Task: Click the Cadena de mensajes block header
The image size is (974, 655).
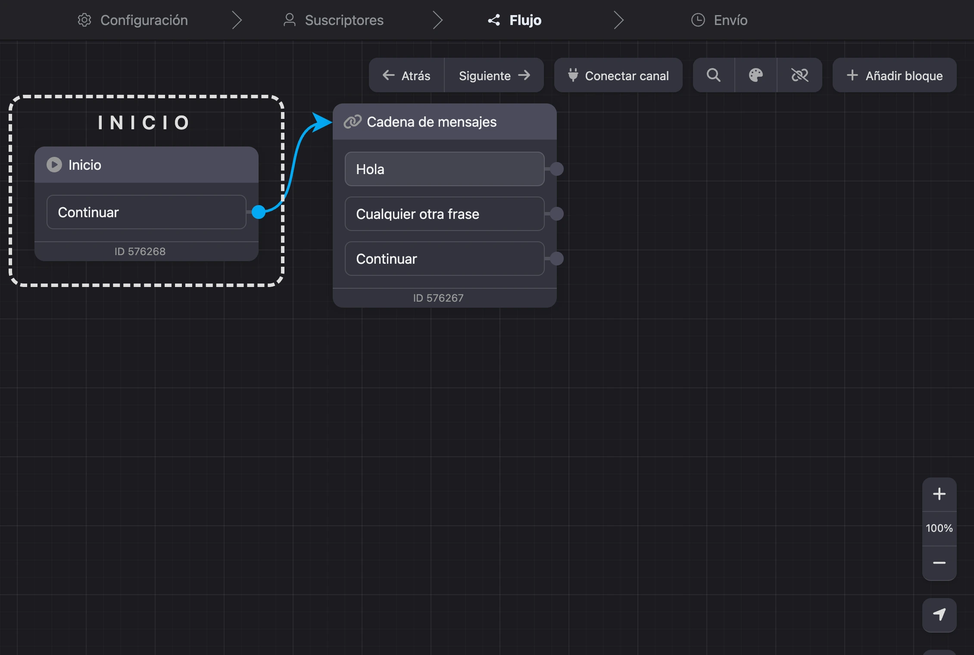Action: pos(444,122)
